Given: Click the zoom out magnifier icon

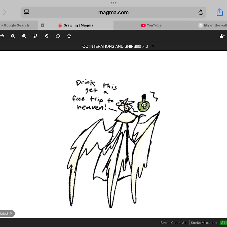Looking at the screenshot, I should 24,36.
